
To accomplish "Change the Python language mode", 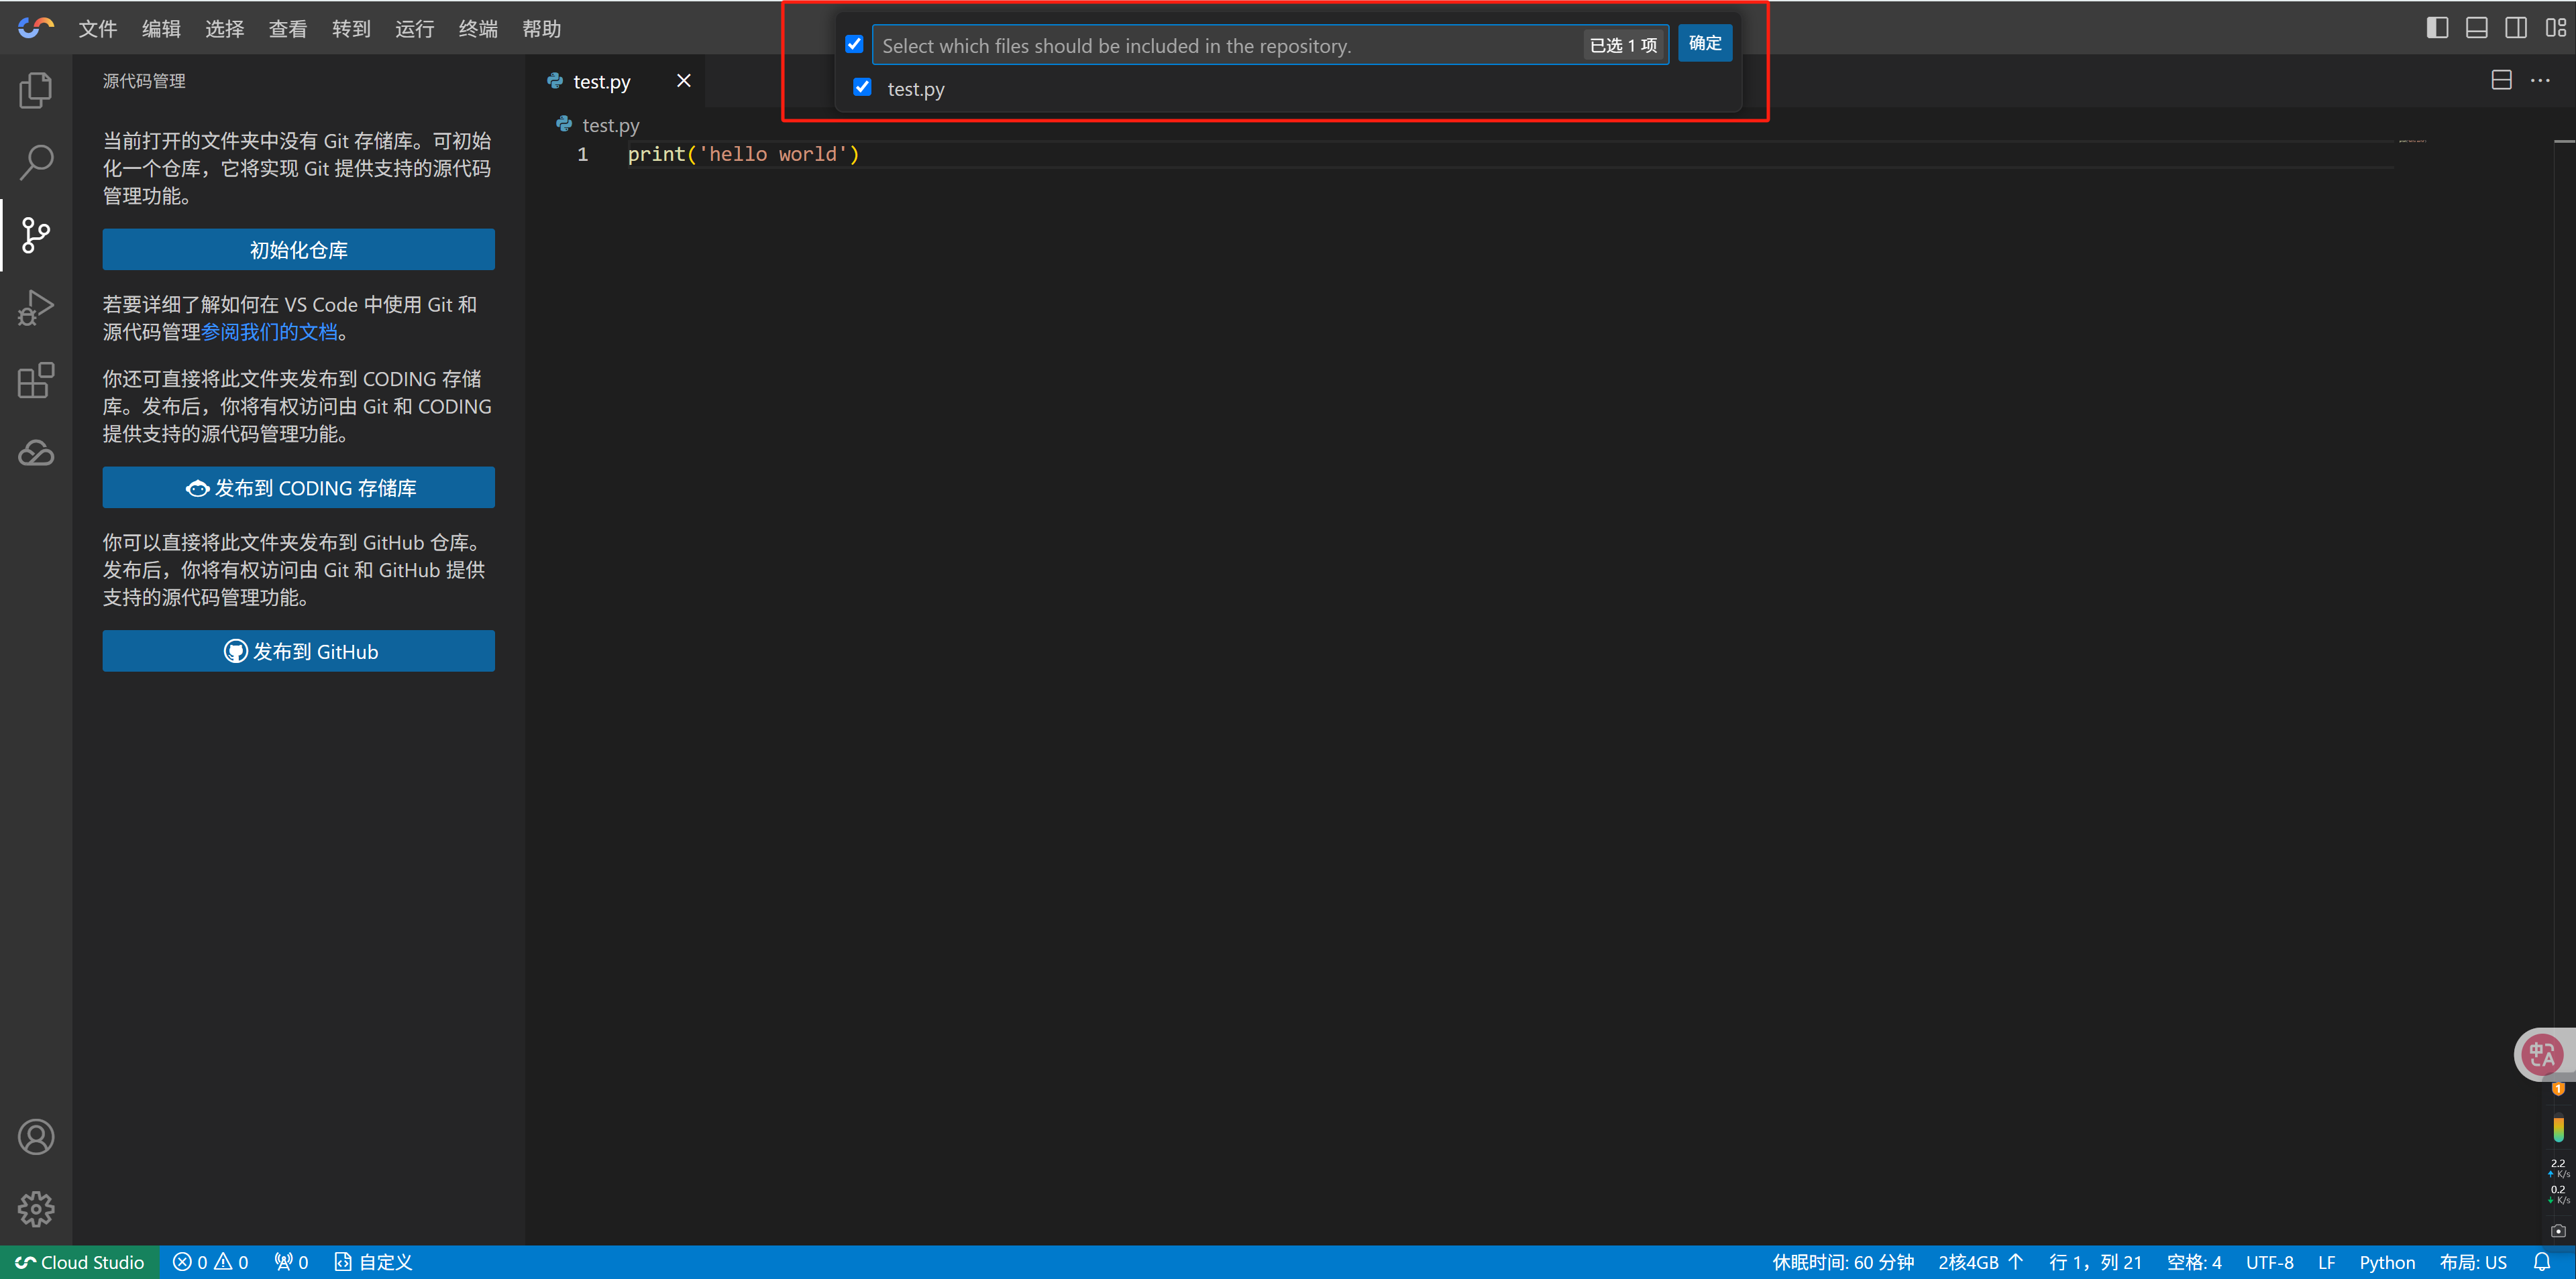I will 2386,1262.
